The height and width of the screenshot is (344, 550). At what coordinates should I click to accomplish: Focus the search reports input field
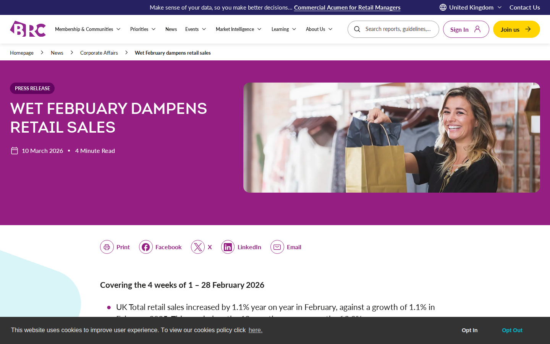click(x=398, y=29)
